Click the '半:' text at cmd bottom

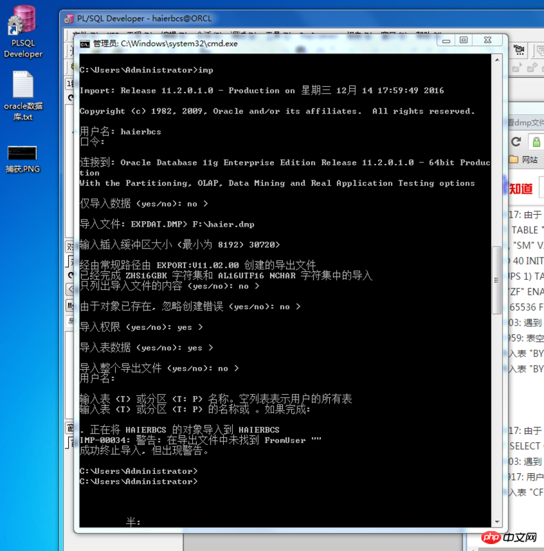click(133, 522)
